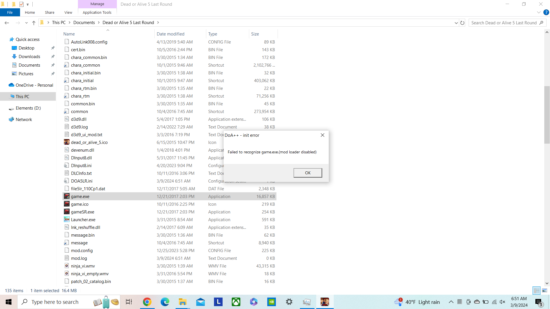Sort files by Date modified column
Screen dimensions: 550x309
(170, 34)
